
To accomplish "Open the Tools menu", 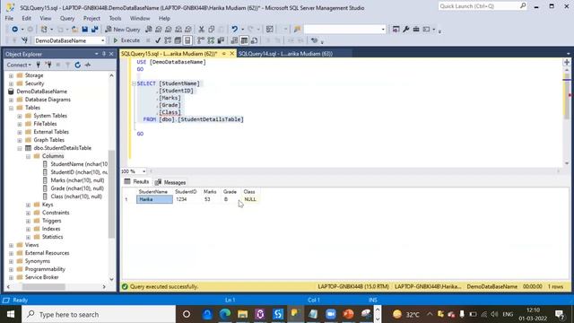I will click(115, 18).
